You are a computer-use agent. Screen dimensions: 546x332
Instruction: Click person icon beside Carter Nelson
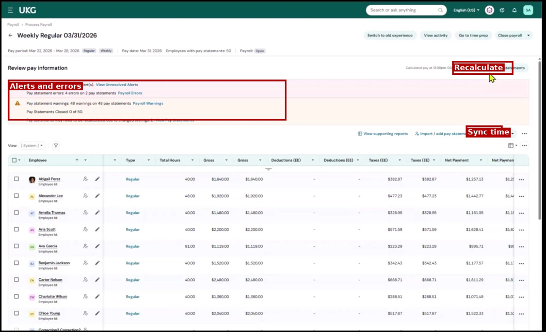[x=85, y=279]
